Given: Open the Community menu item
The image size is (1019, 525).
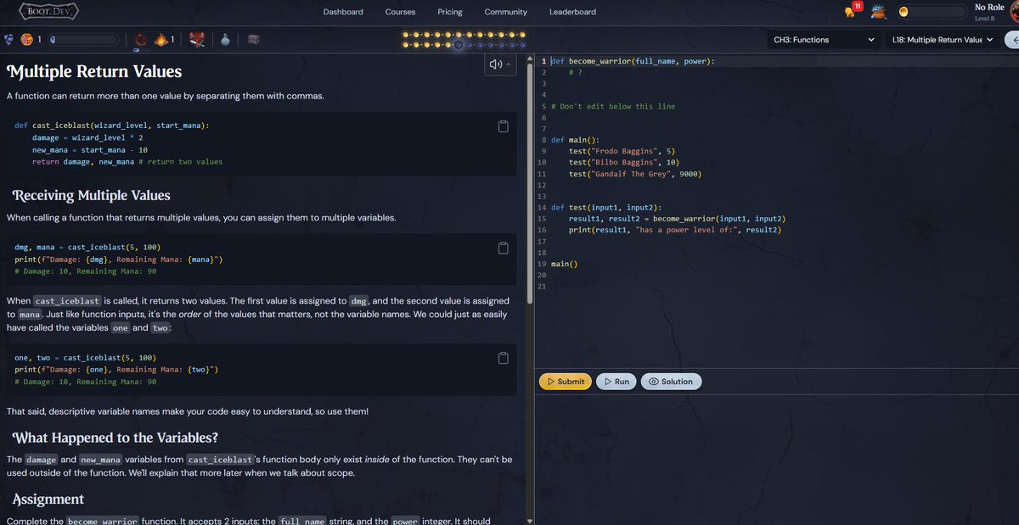Looking at the screenshot, I should click(x=506, y=12).
